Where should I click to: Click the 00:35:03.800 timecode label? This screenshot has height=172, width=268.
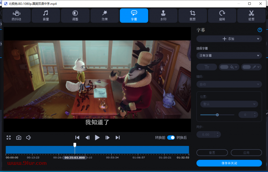pos(75,157)
